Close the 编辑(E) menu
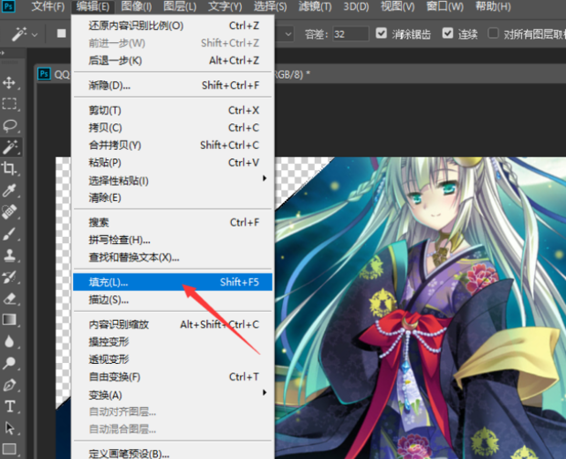Image resolution: width=566 pixels, height=459 pixels. click(93, 6)
